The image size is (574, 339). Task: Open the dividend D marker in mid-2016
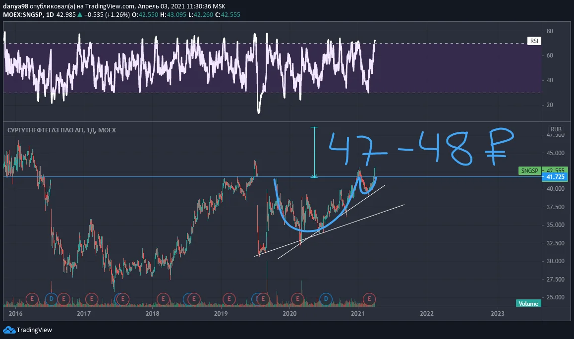(51, 299)
